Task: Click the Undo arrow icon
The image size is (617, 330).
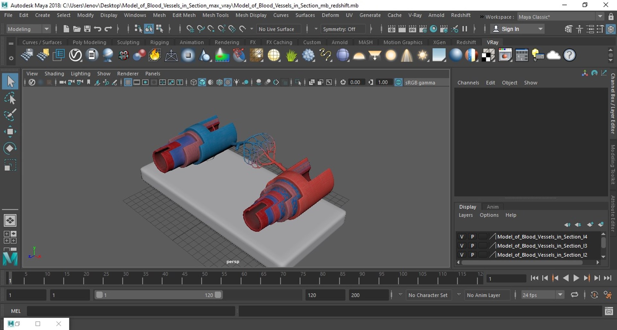Action: (x=98, y=29)
